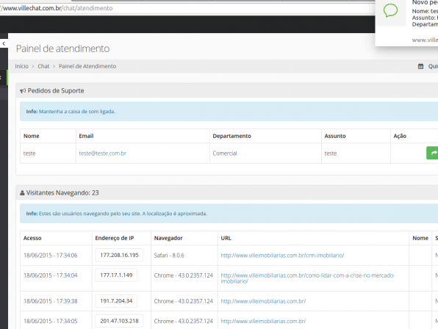This screenshot has width=438, height=329.
Task: Click the Pedidos de Suporte panel heading
Action: click(x=56, y=90)
